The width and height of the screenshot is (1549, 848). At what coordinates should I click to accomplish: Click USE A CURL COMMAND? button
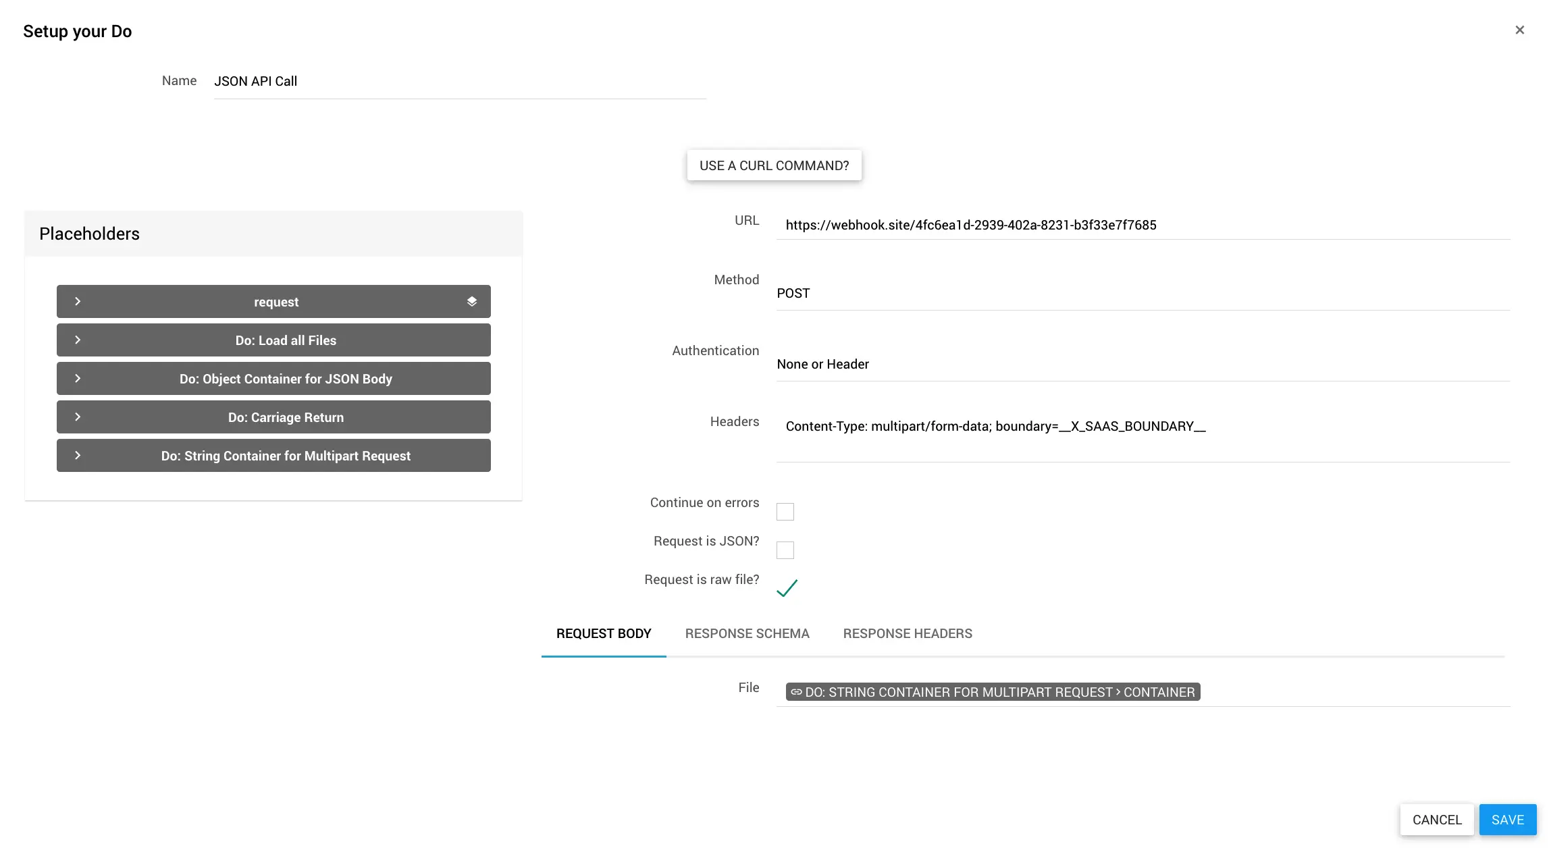774,165
